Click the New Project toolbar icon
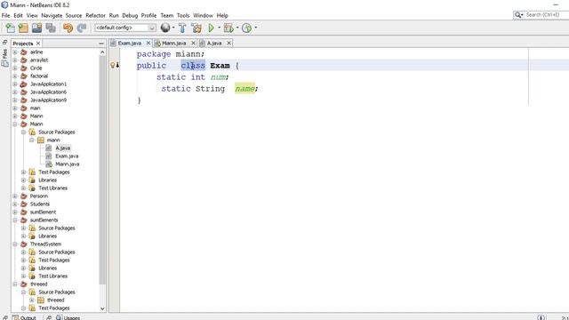This screenshot has width=569, height=320. point(23,28)
